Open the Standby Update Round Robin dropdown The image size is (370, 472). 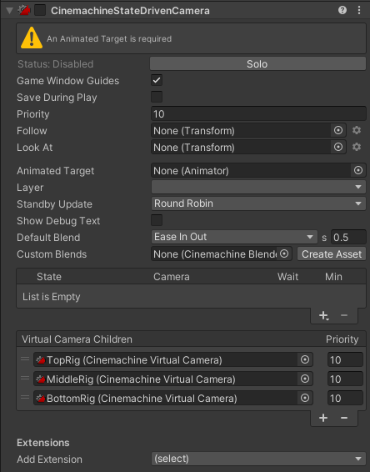tap(258, 203)
